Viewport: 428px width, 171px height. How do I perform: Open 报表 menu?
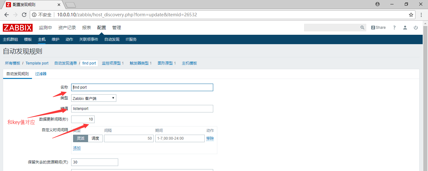(x=87, y=28)
